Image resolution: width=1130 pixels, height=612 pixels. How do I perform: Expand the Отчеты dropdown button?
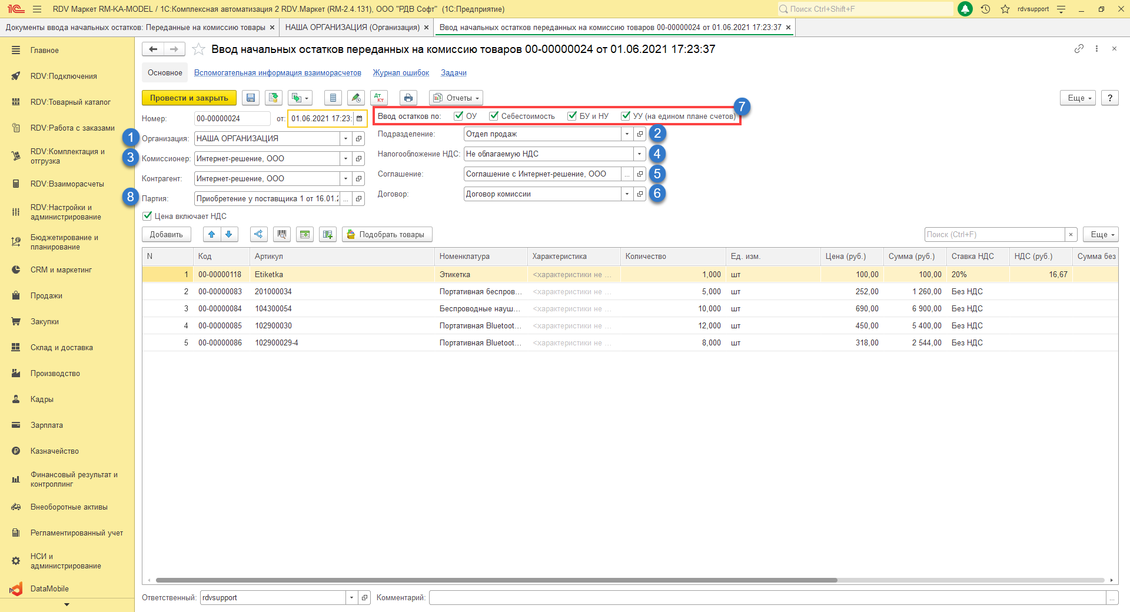pyautogui.click(x=457, y=98)
